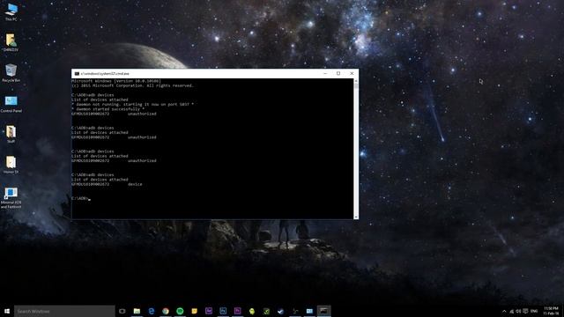Show hidden system tray icons
The image size is (564, 317).
504,311
